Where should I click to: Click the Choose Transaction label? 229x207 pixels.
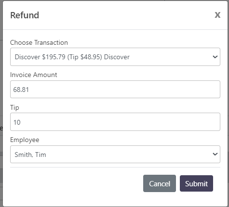(x=39, y=42)
